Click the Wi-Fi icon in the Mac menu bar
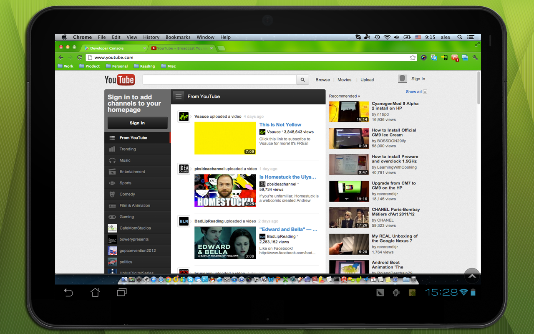Viewport: 534px width, 334px height. pos(387,37)
